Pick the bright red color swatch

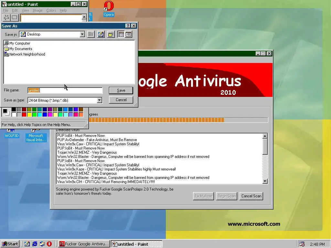24,115
